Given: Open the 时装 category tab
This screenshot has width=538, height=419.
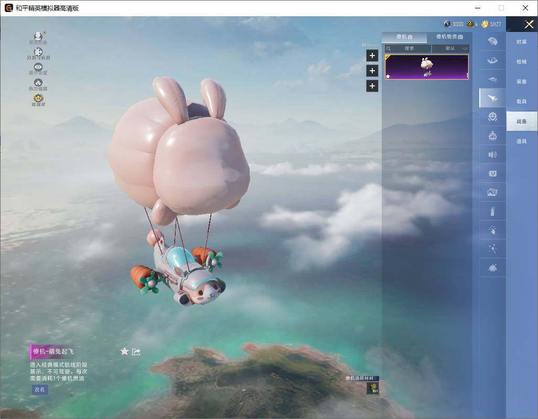Looking at the screenshot, I should 522,42.
